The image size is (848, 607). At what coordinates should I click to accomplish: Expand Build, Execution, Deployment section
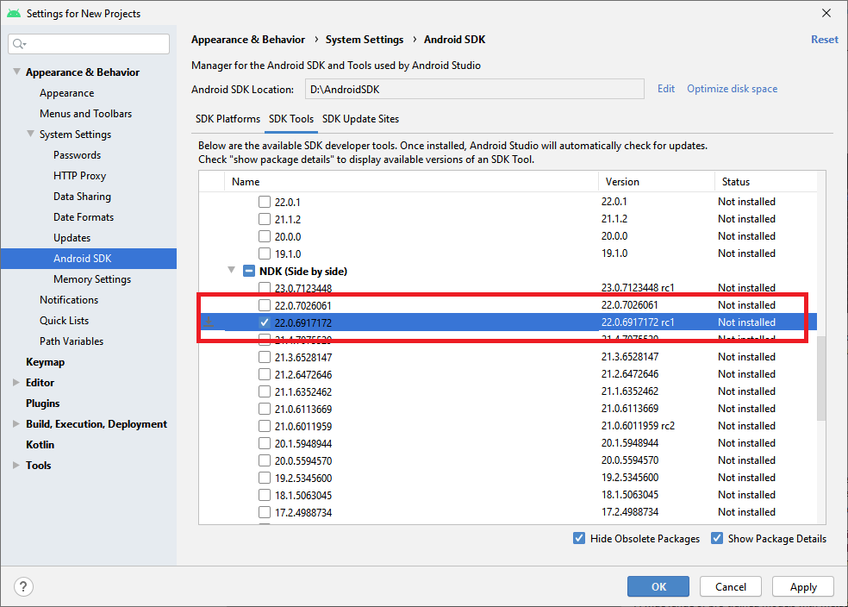(x=16, y=423)
